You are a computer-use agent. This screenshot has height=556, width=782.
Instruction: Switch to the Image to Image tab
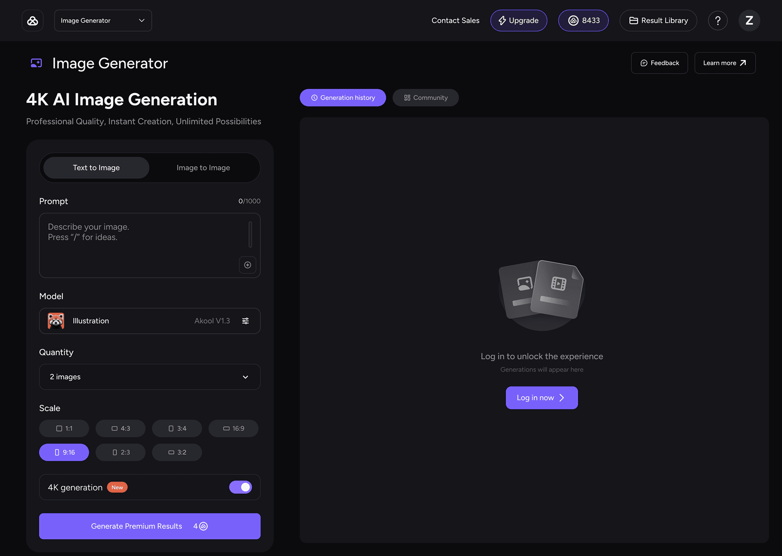click(x=203, y=168)
